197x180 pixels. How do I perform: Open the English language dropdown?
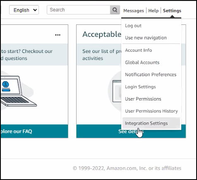24,10
